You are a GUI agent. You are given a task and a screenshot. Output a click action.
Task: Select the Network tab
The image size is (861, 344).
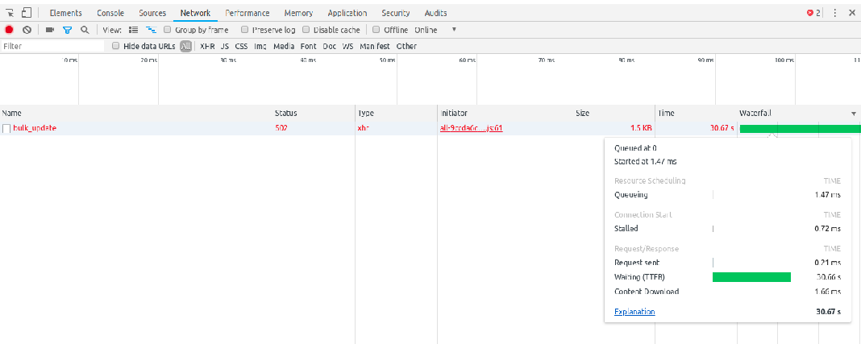coord(195,13)
